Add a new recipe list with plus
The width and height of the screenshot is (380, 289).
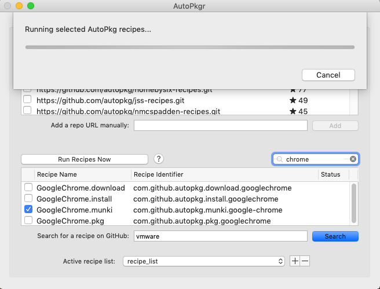295,261
